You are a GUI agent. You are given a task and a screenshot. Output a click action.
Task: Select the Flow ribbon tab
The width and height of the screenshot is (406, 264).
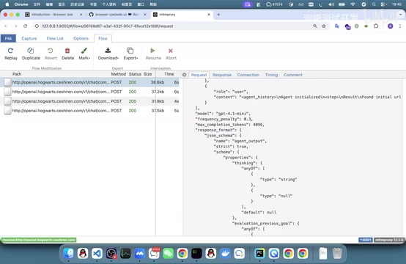pyautogui.click(x=103, y=38)
